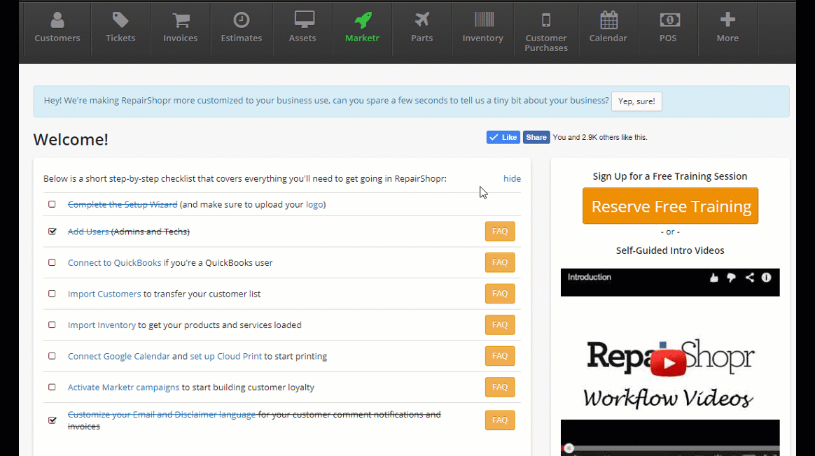This screenshot has width=815, height=456.
Task: Open FAQ for Activate Marketr campaigns
Action: point(500,387)
